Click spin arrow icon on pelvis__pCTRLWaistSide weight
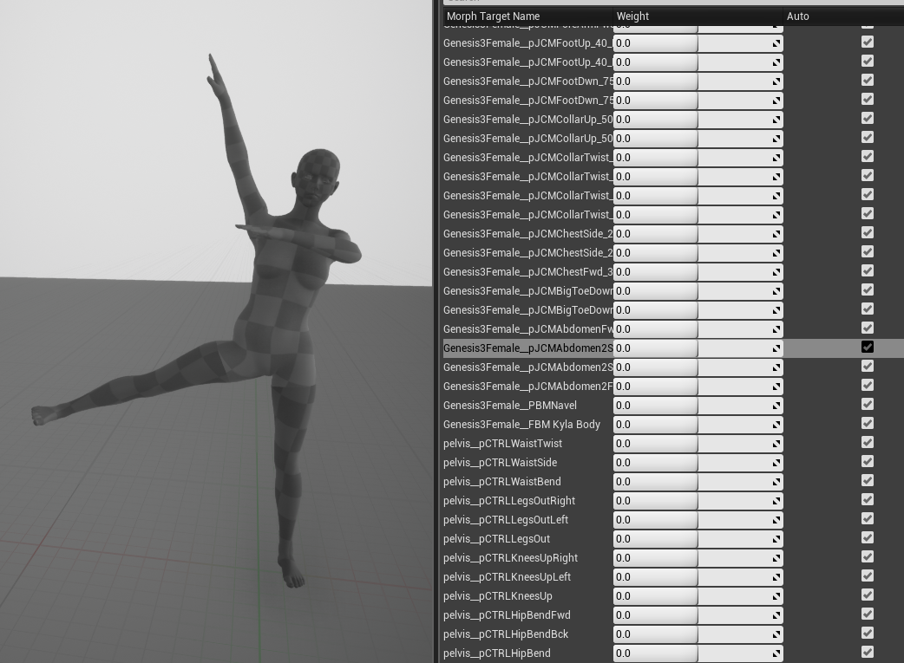This screenshot has width=904, height=663. tap(776, 463)
